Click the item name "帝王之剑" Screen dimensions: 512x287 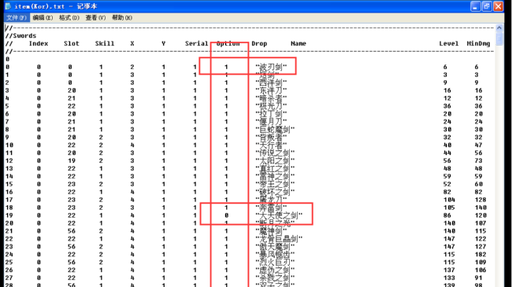click(x=275, y=185)
